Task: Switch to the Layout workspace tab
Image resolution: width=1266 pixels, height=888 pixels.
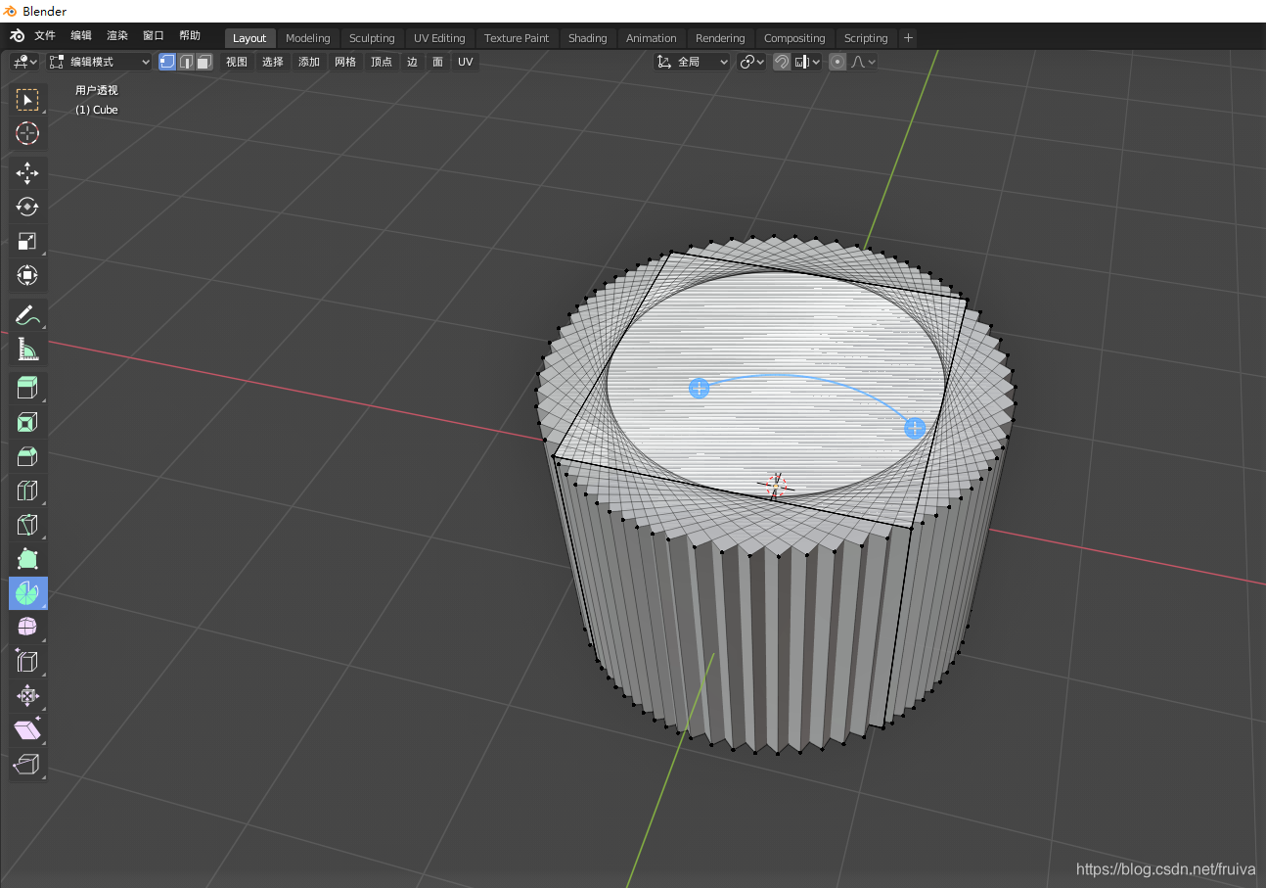Action: 249,38
